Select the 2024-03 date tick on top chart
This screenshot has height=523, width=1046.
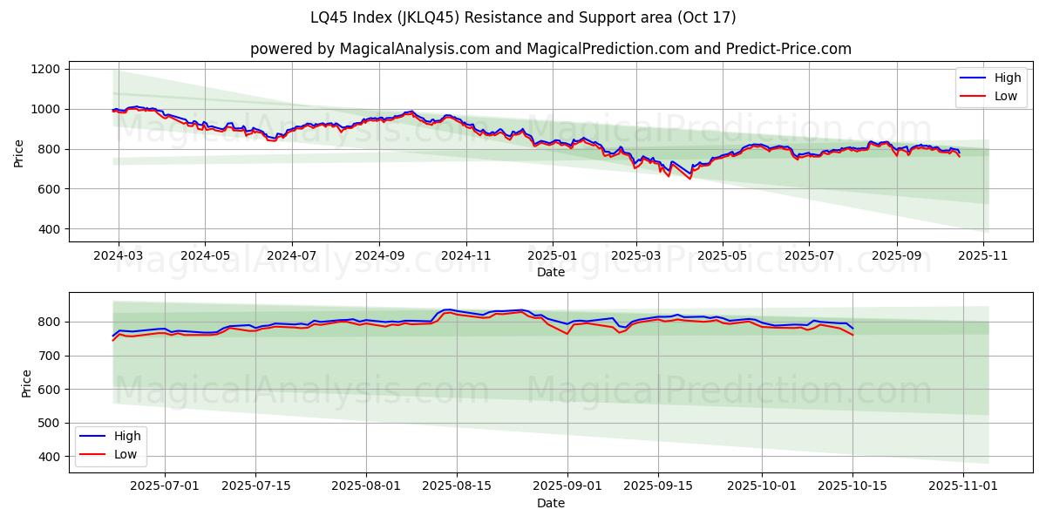click(119, 256)
